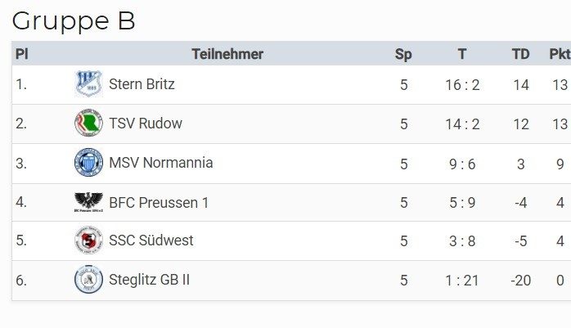Click the Teilnehmer column header

click(x=227, y=54)
